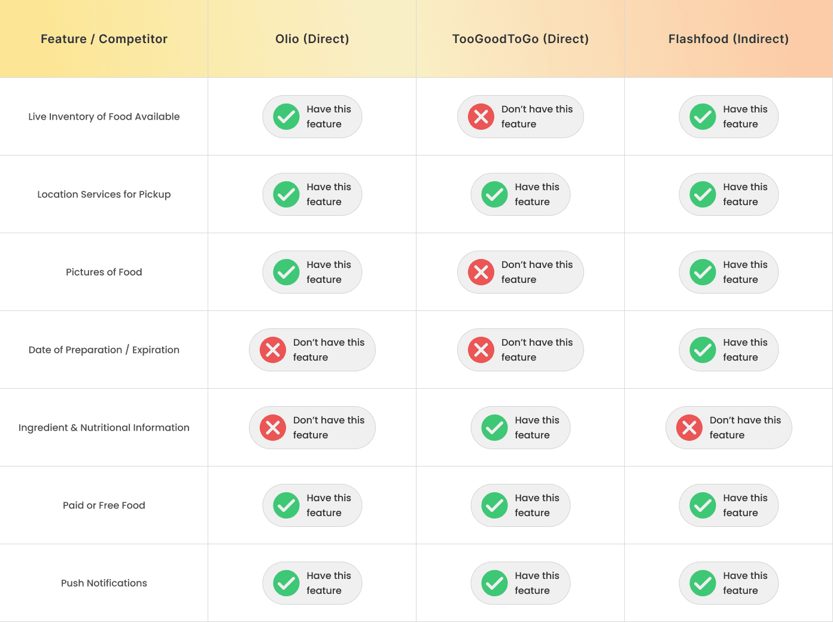
Task: Select Flashfood's check icon in Date of Preparation row
Action: click(703, 350)
